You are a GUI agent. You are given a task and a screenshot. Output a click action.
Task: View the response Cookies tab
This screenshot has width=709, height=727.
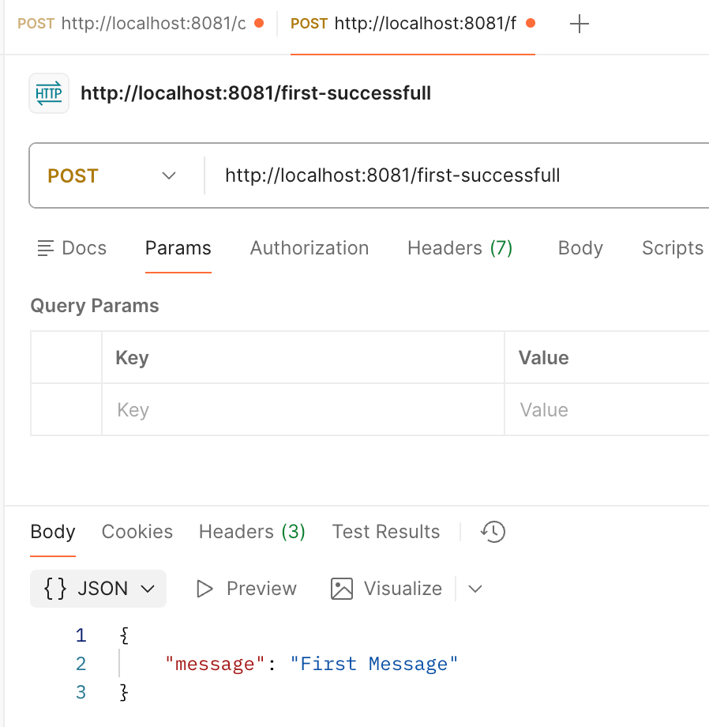tap(137, 532)
